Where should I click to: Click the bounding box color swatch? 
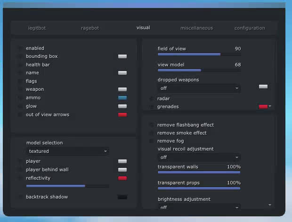[122, 56]
